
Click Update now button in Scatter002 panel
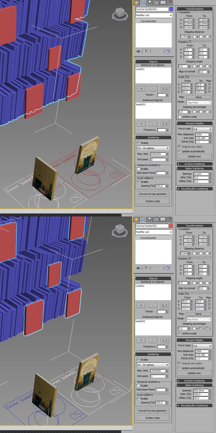[x=194, y=373]
